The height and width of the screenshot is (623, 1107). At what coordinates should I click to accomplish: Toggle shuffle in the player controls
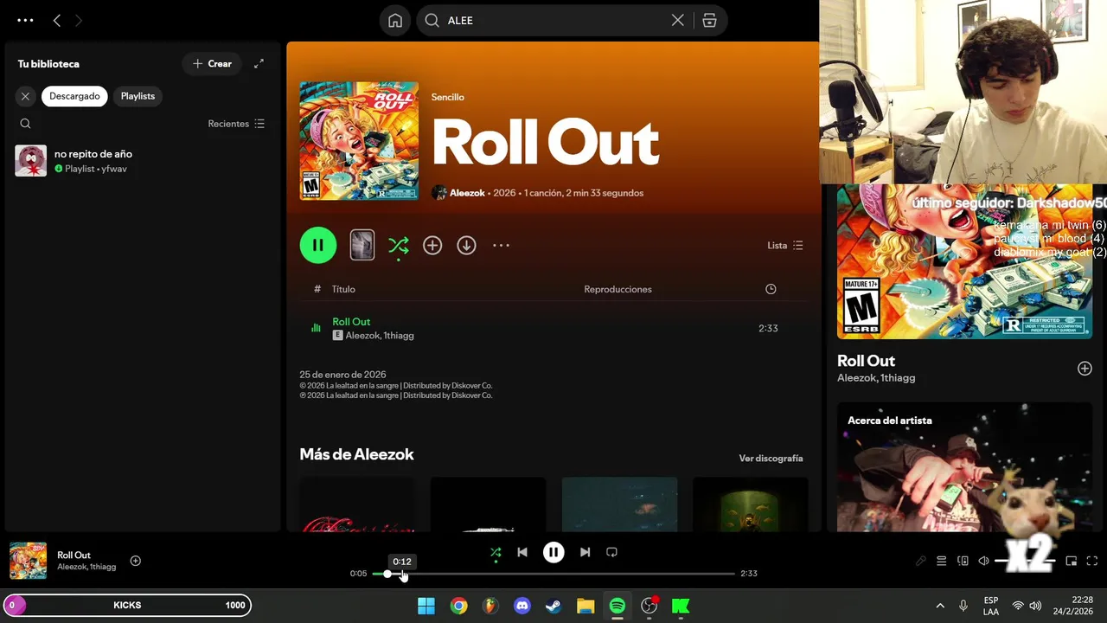(496, 552)
